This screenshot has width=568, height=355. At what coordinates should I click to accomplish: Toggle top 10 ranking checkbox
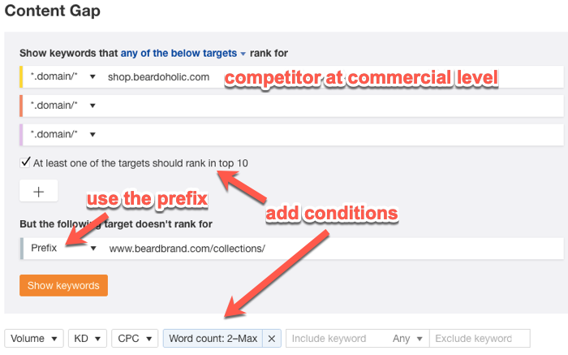(25, 162)
